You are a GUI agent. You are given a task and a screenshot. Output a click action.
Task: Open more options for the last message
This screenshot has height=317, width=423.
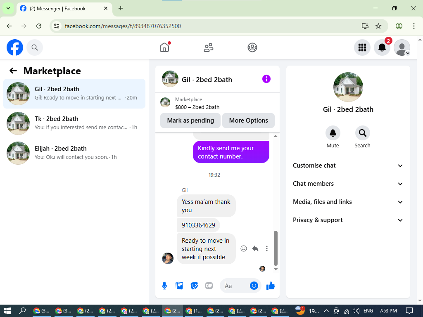point(267,248)
